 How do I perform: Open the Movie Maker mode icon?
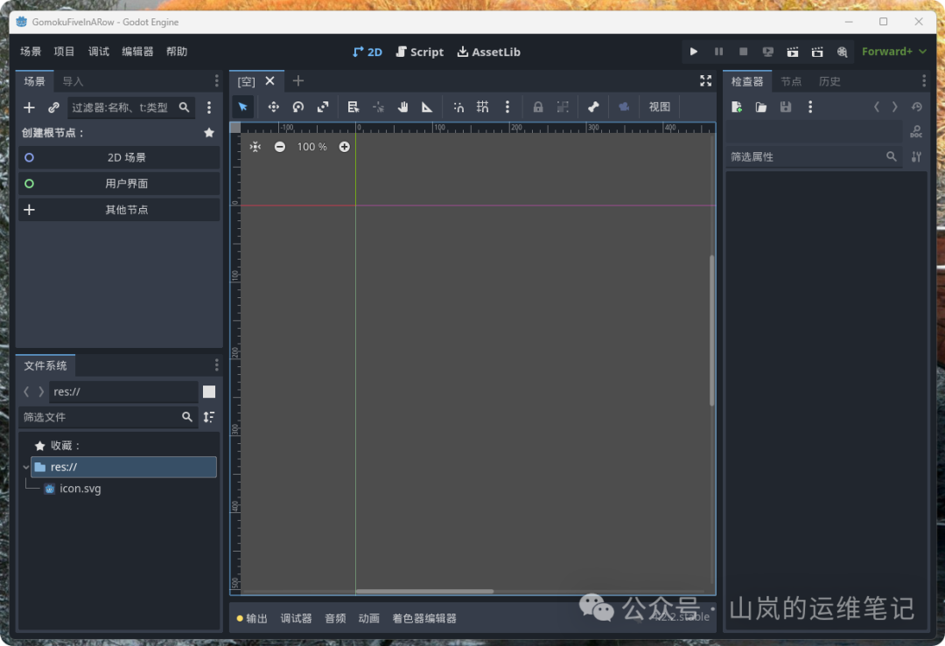click(x=842, y=52)
